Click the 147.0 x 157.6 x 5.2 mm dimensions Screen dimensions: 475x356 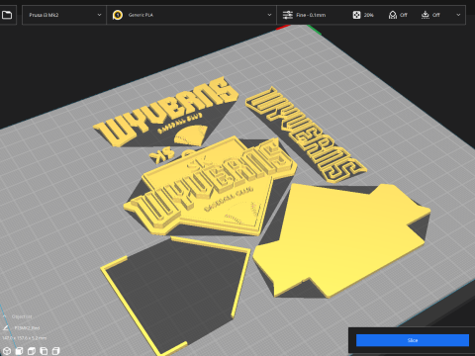click(x=24, y=338)
